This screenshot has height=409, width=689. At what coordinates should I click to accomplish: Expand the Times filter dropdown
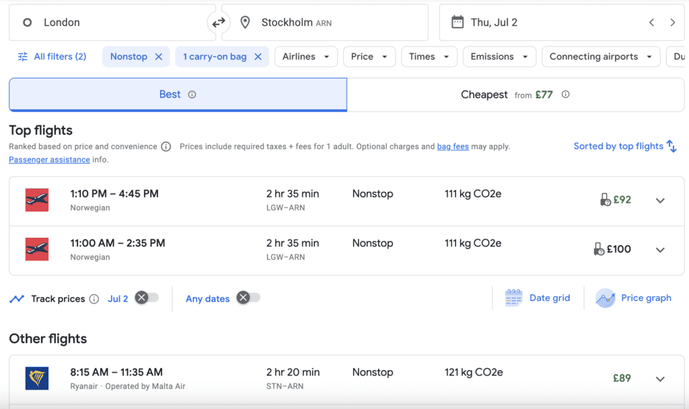click(x=429, y=56)
